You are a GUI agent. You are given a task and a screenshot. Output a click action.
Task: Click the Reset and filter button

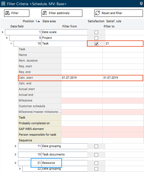click(x=118, y=13)
